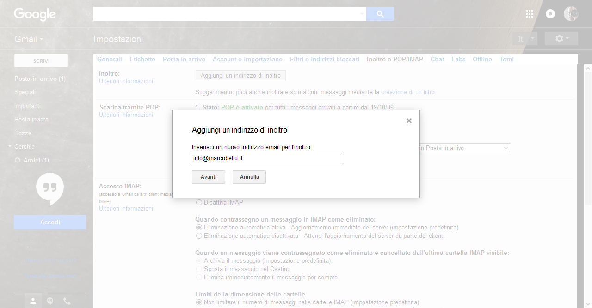592x308 pixels.
Task: Open Ulteriori informazioni under Accesso IMAP
Action: (x=126, y=208)
